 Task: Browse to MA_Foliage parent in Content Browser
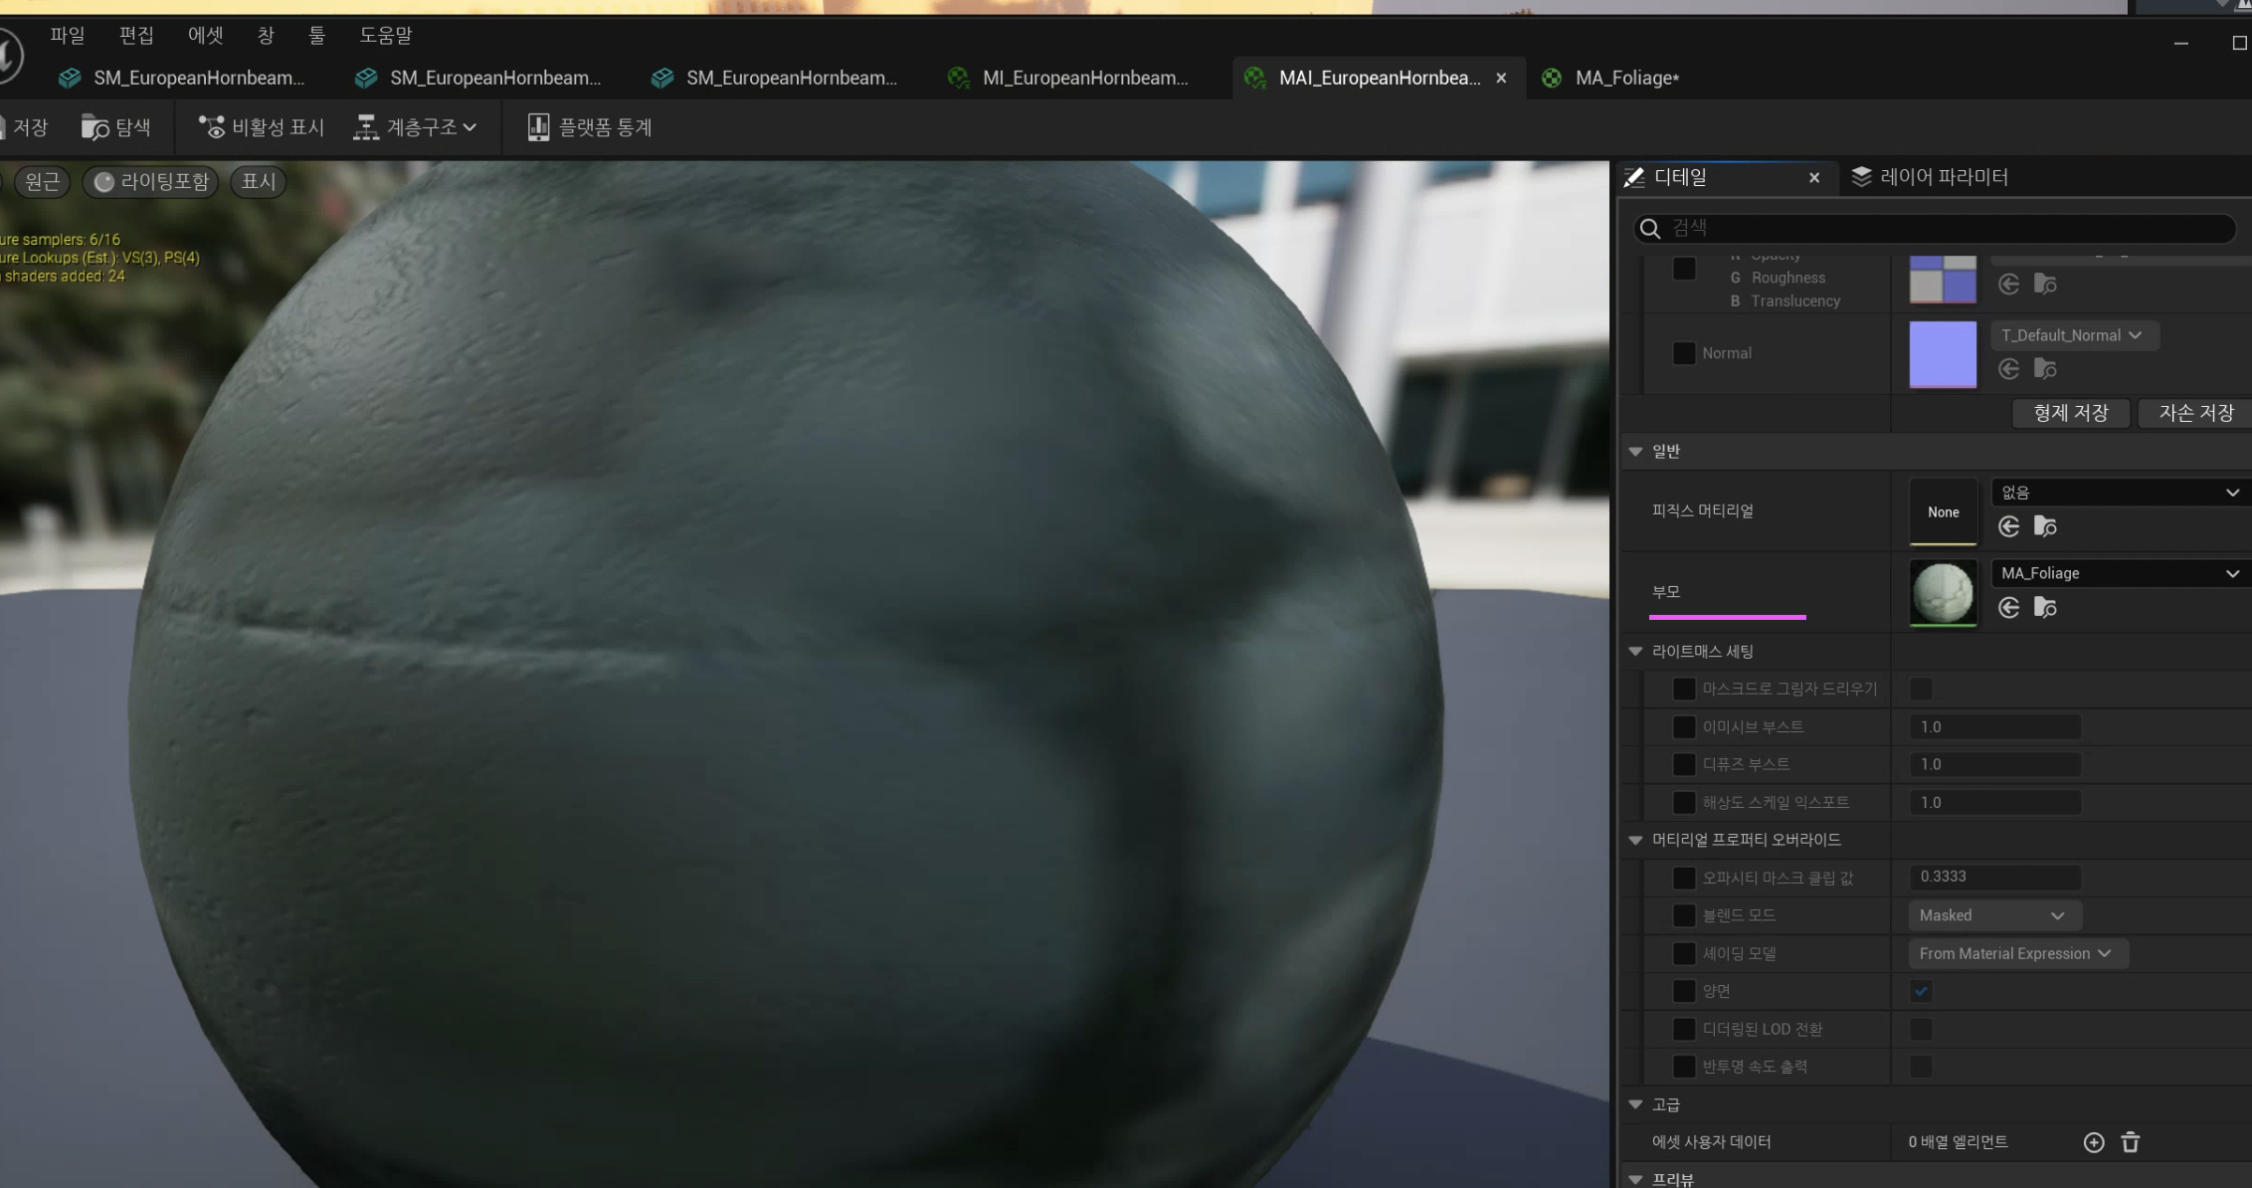[2045, 608]
